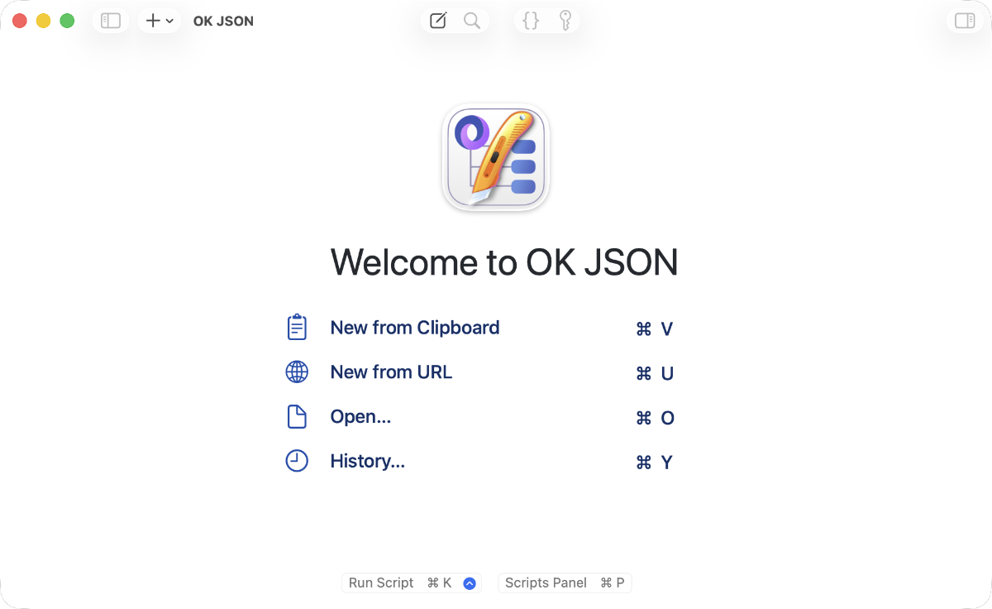Select New from Clipboard

click(415, 328)
